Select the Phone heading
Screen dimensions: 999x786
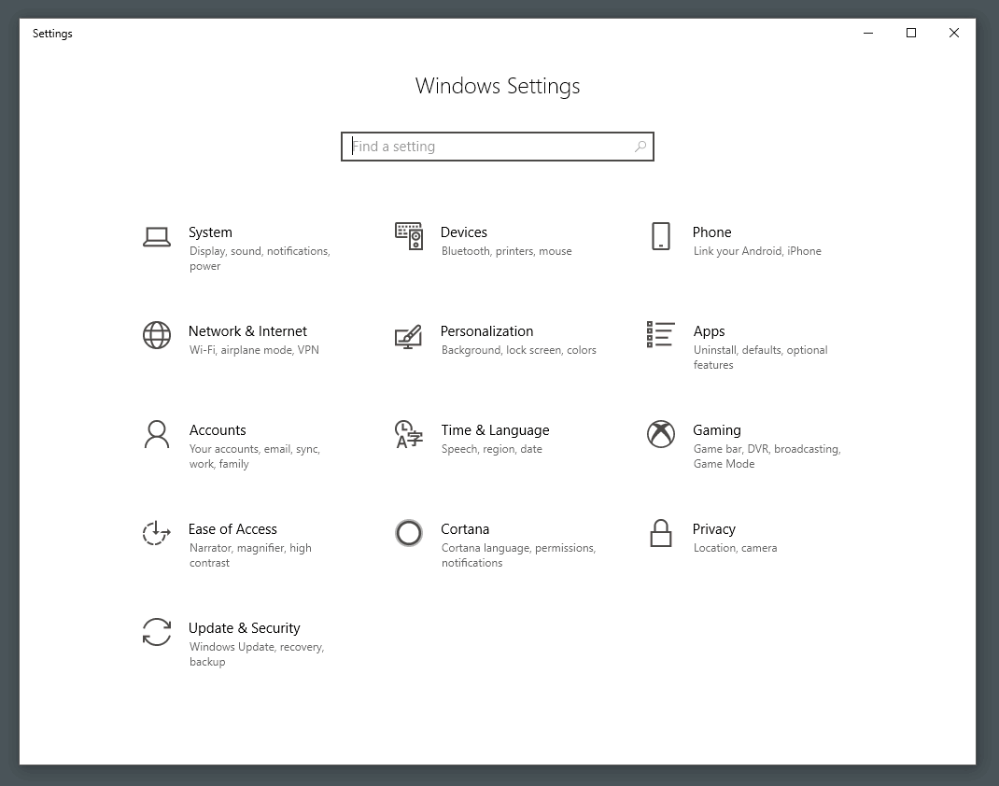711,232
